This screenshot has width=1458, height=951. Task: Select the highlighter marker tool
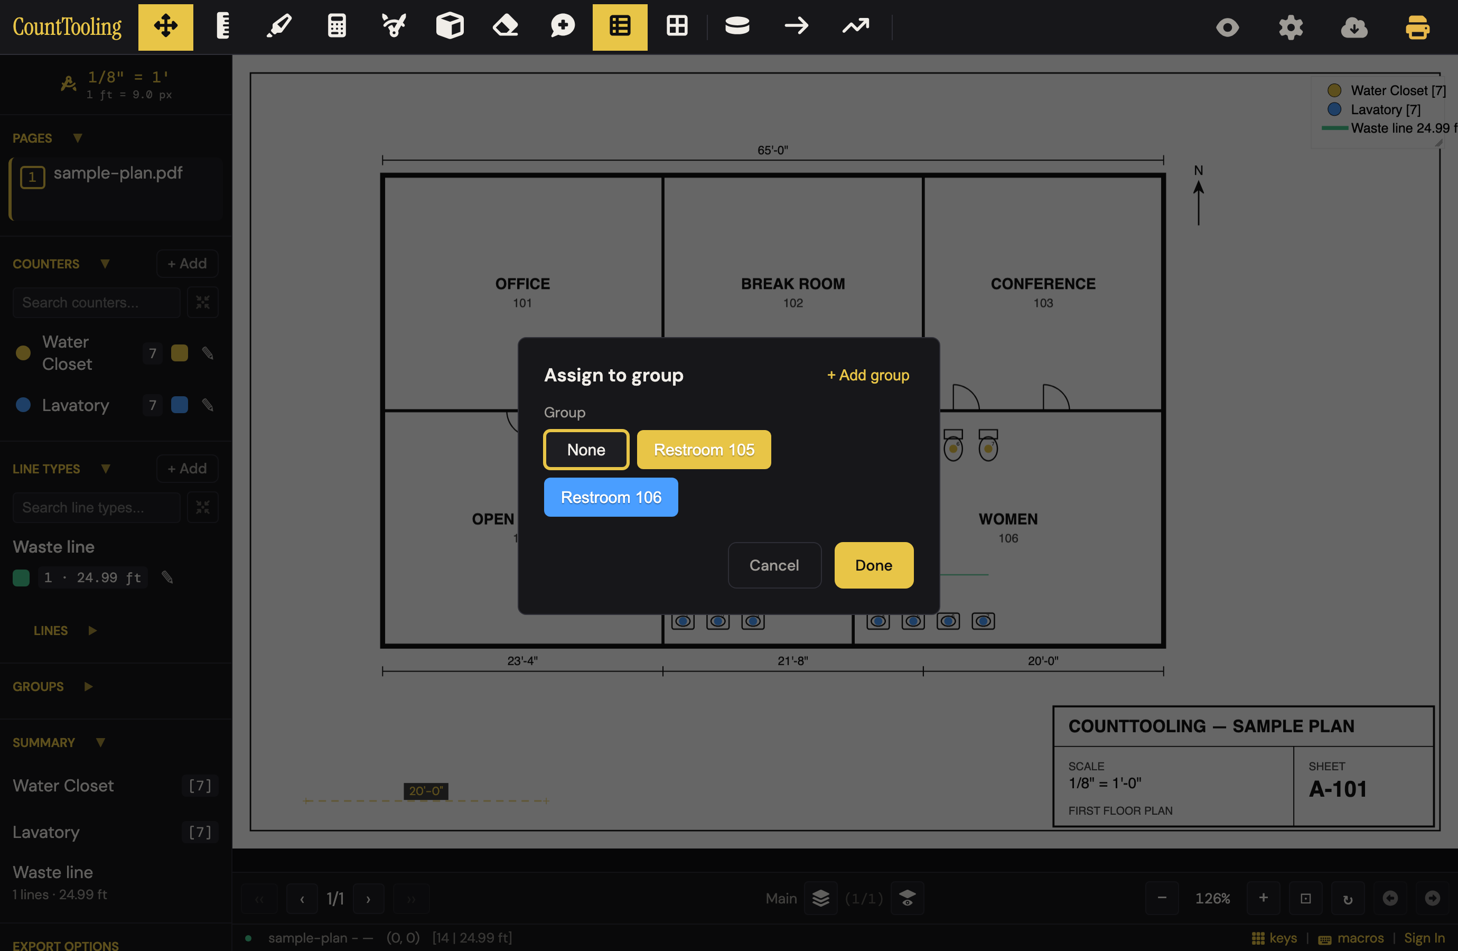tap(279, 27)
